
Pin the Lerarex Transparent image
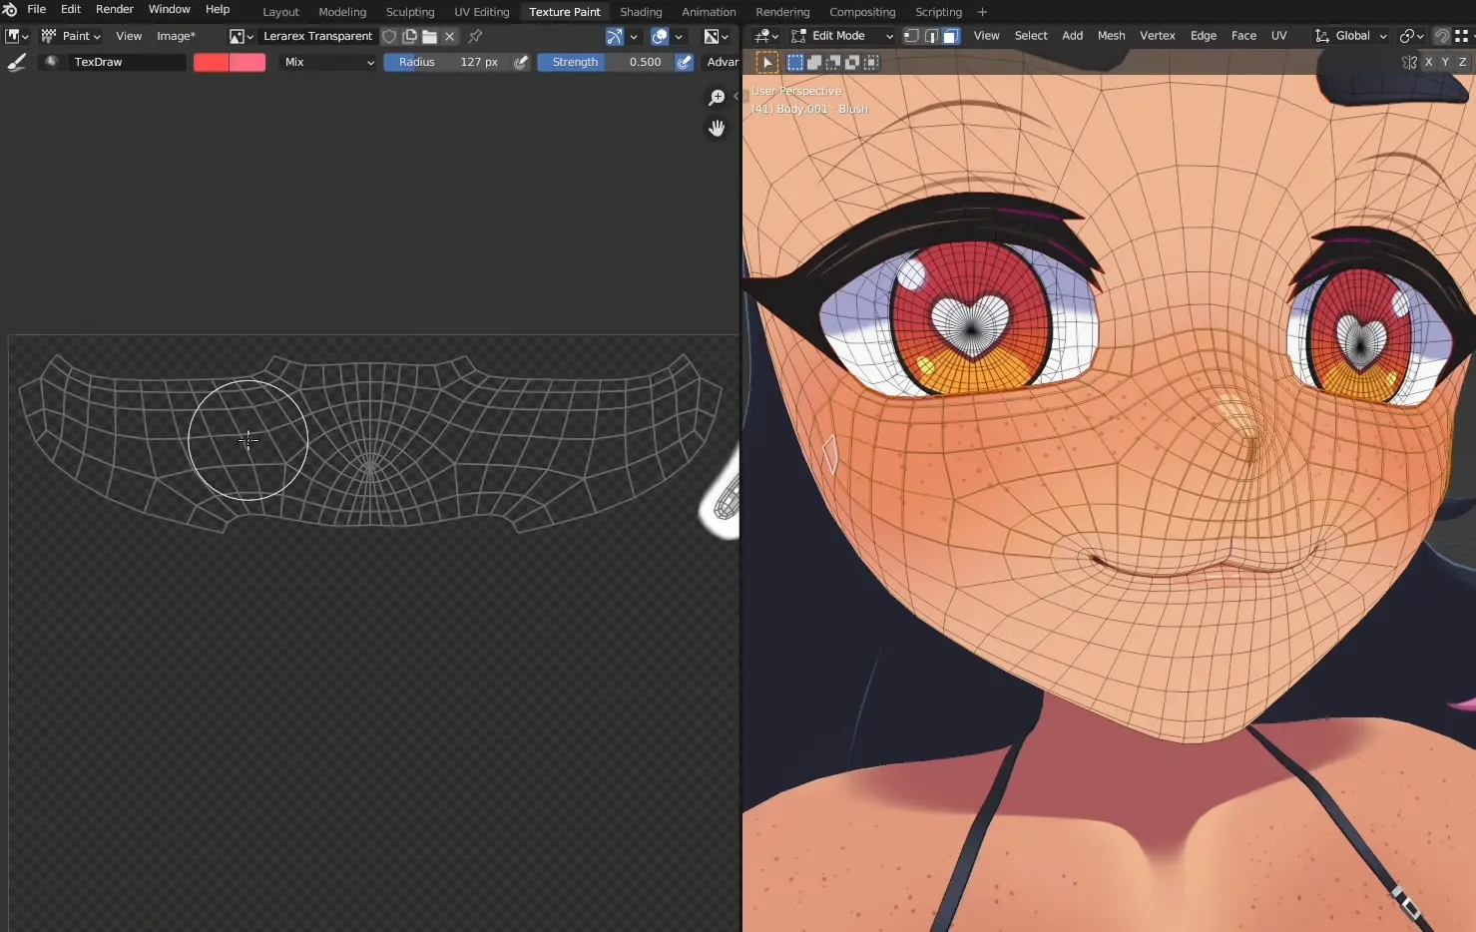coord(475,36)
